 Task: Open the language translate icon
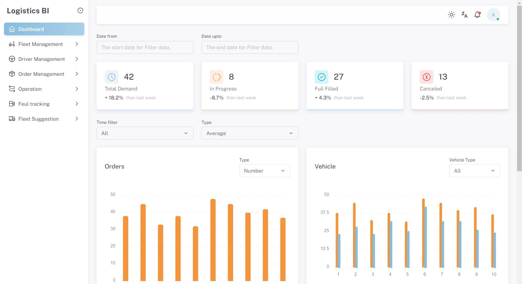[x=465, y=15]
